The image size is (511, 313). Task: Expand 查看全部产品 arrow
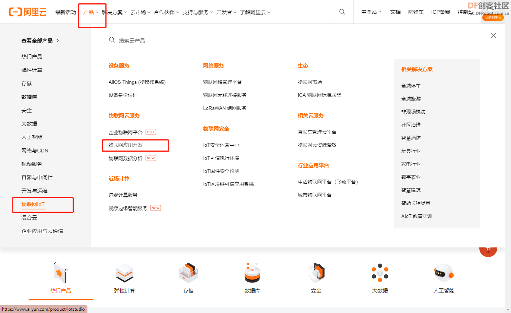click(x=58, y=41)
